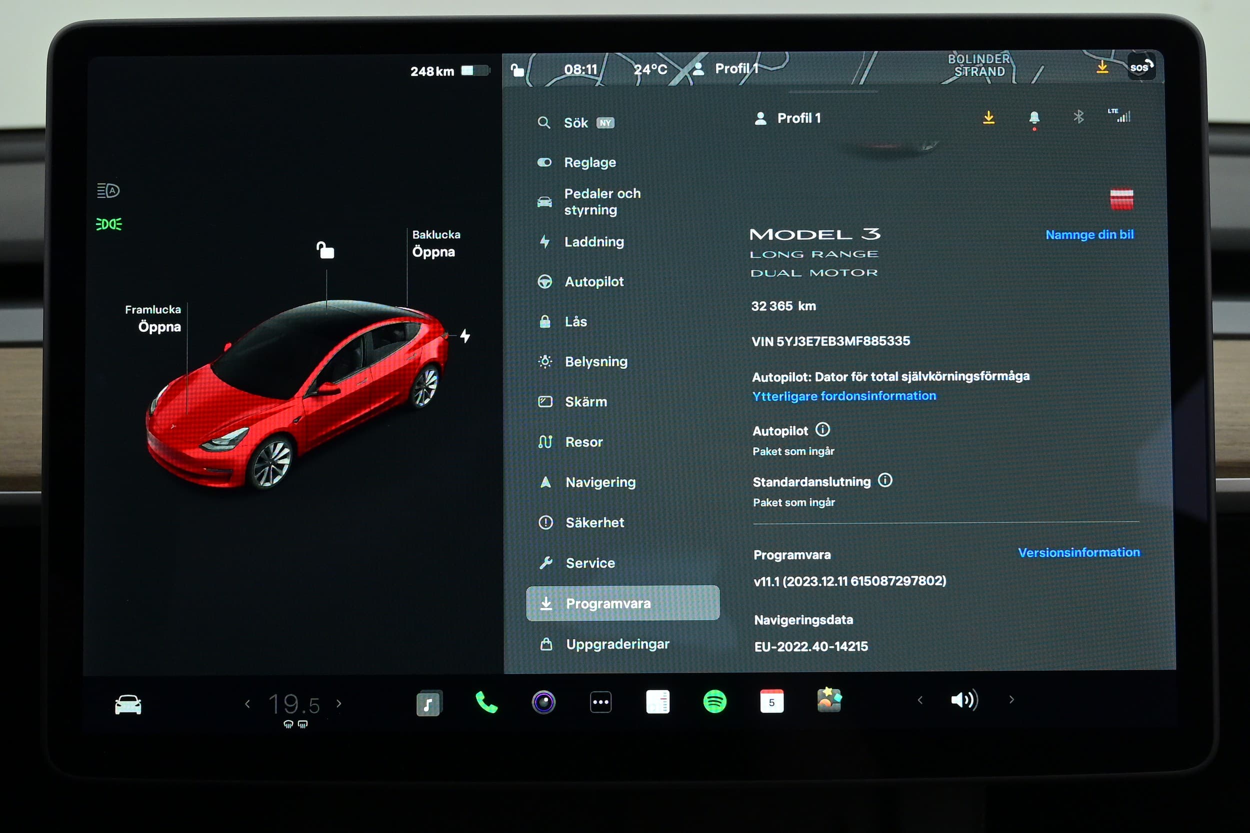Tap the 24°C outside temperature reading
Viewport: 1250px width, 833px height.
click(x=650, y=69)
